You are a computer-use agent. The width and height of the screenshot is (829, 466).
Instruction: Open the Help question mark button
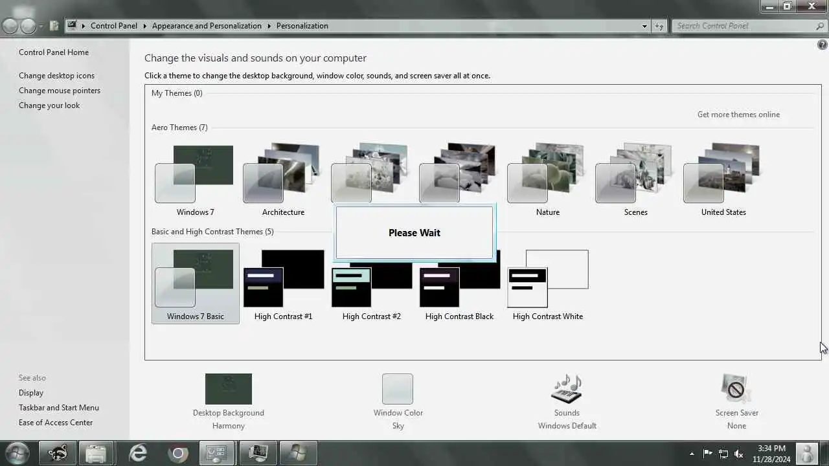(823, 45)
